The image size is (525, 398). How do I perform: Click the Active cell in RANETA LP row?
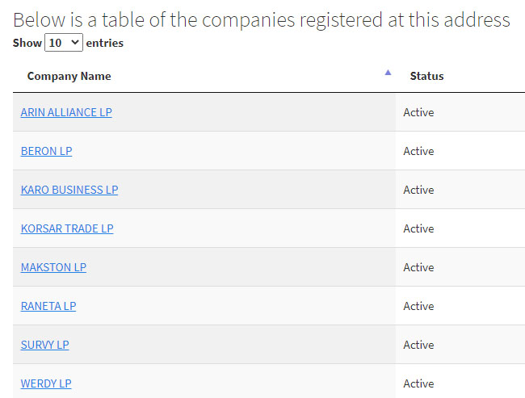(418, 306)
